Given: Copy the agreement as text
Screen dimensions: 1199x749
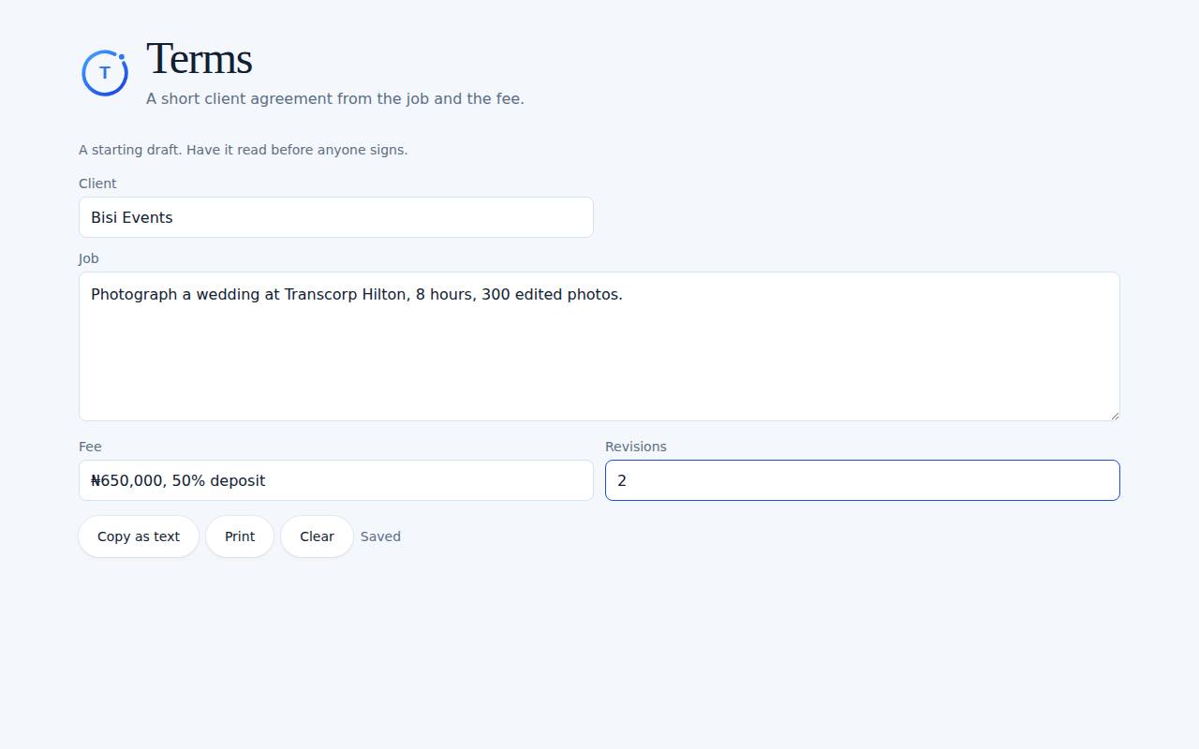Looking at the screenshot, I should pyautogui.click(x=139, y=536).
